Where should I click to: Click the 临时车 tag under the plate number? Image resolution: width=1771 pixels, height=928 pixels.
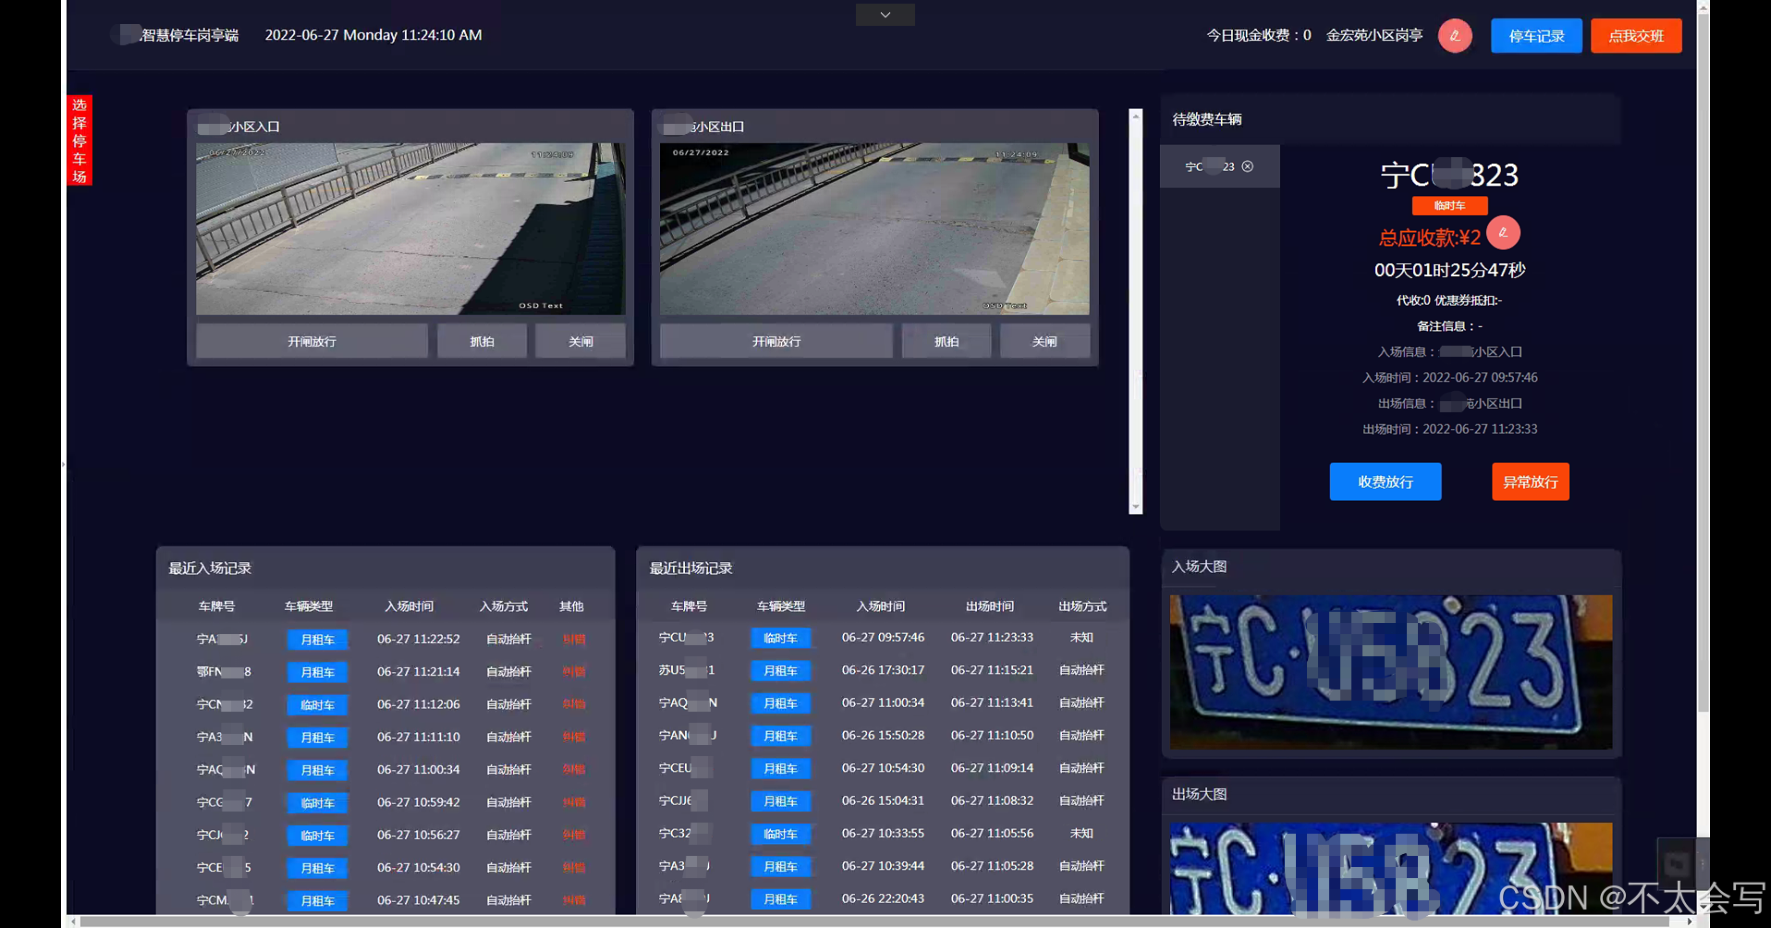(1449, 205)
